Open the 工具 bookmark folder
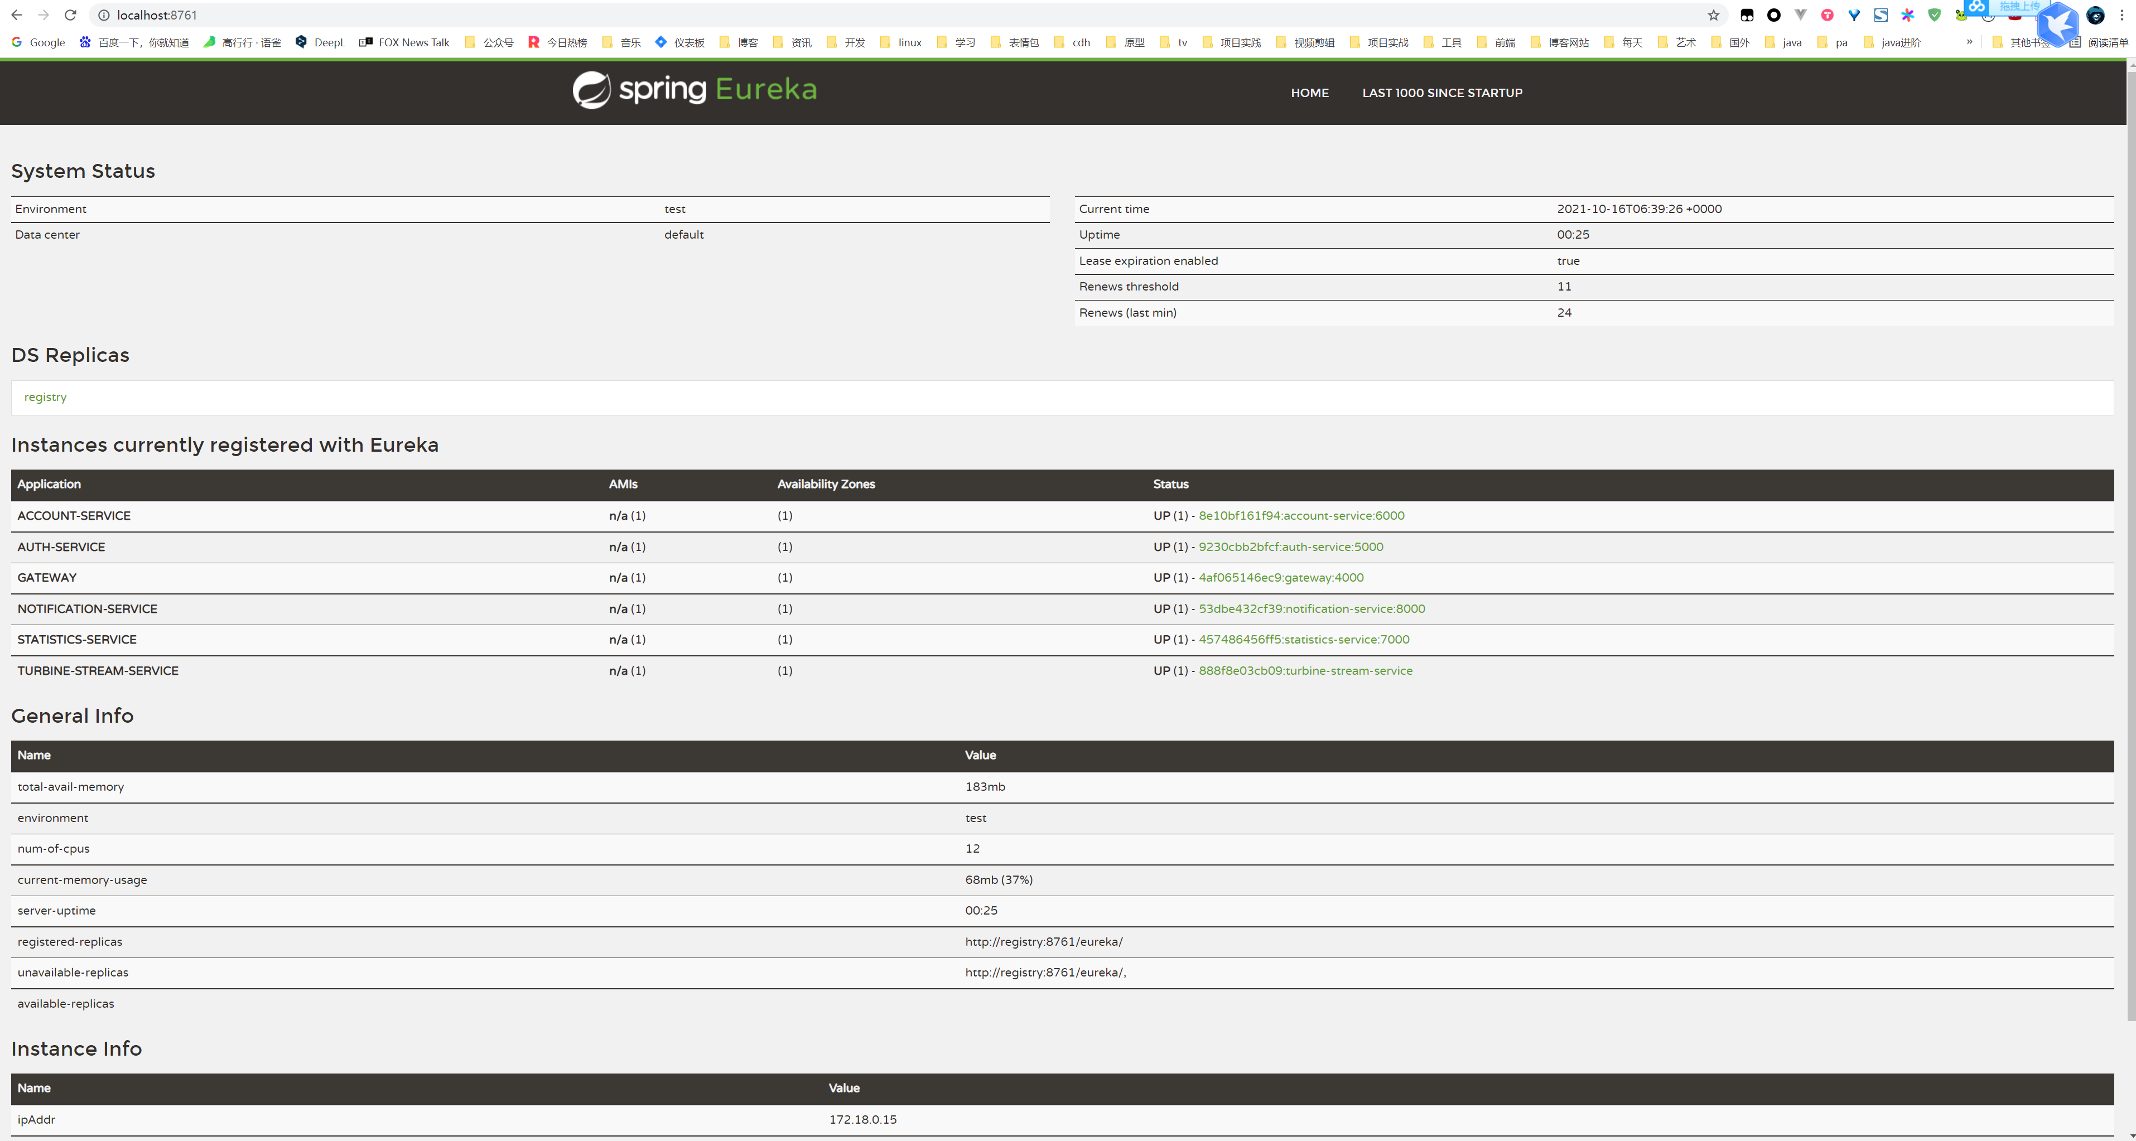2136x1141 pixels. pos(1442,42)
